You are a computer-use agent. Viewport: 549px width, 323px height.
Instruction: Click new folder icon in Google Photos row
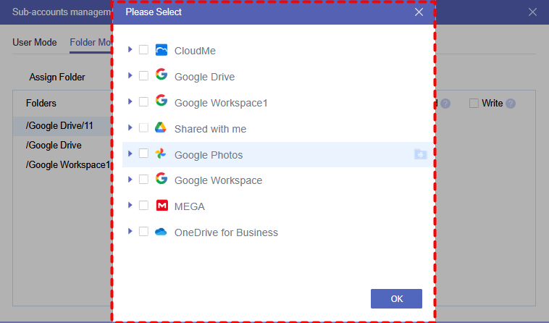(420, 154)
